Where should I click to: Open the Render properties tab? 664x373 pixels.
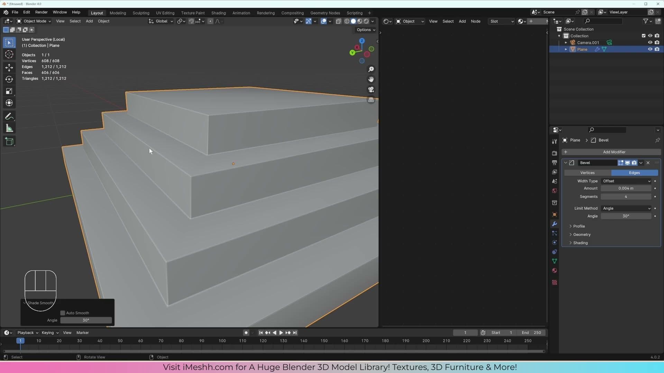click(554, 153)
